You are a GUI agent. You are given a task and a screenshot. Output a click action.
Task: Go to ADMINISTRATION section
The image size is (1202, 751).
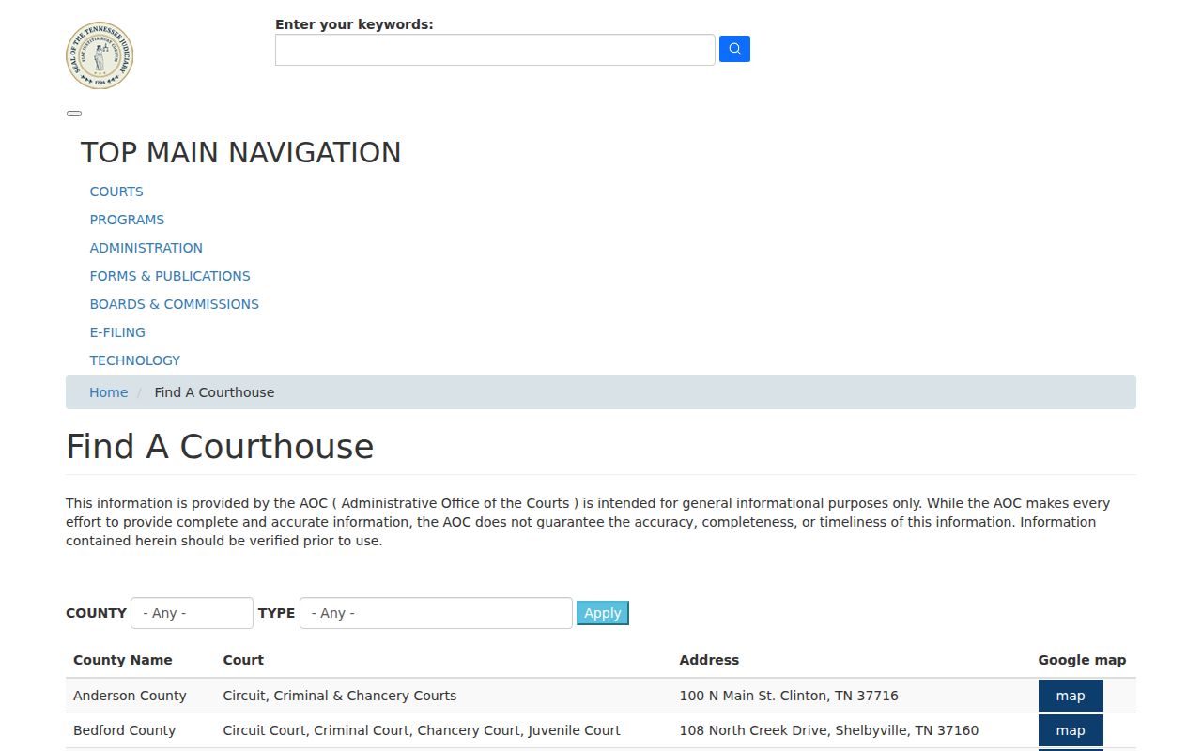tap(146, 248)
